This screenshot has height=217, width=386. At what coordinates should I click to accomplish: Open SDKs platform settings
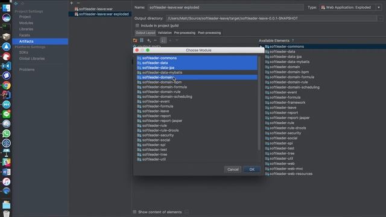click(24, 52)
